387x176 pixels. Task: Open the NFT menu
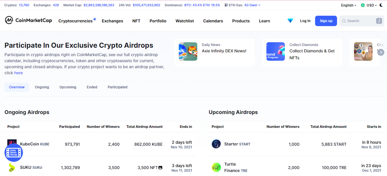pyautogui.click(x=136, y=21)
